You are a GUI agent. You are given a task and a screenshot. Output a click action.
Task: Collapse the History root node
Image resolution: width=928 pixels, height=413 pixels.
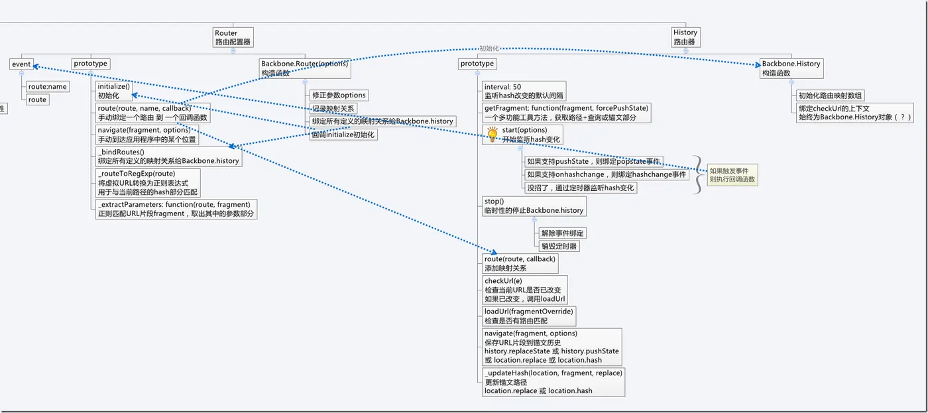685,50
